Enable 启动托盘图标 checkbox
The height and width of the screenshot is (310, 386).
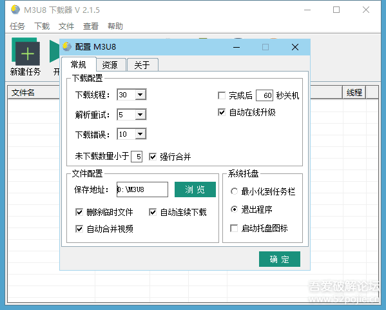[x=234, y=228]
